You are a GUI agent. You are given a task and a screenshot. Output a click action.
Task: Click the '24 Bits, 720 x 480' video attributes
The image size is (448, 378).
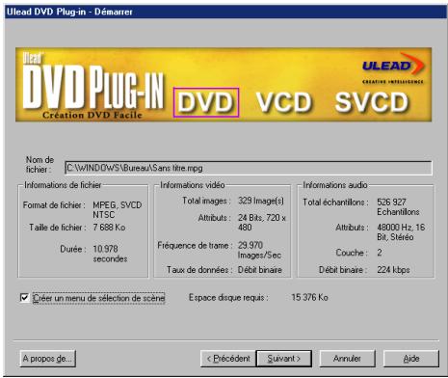262,223
